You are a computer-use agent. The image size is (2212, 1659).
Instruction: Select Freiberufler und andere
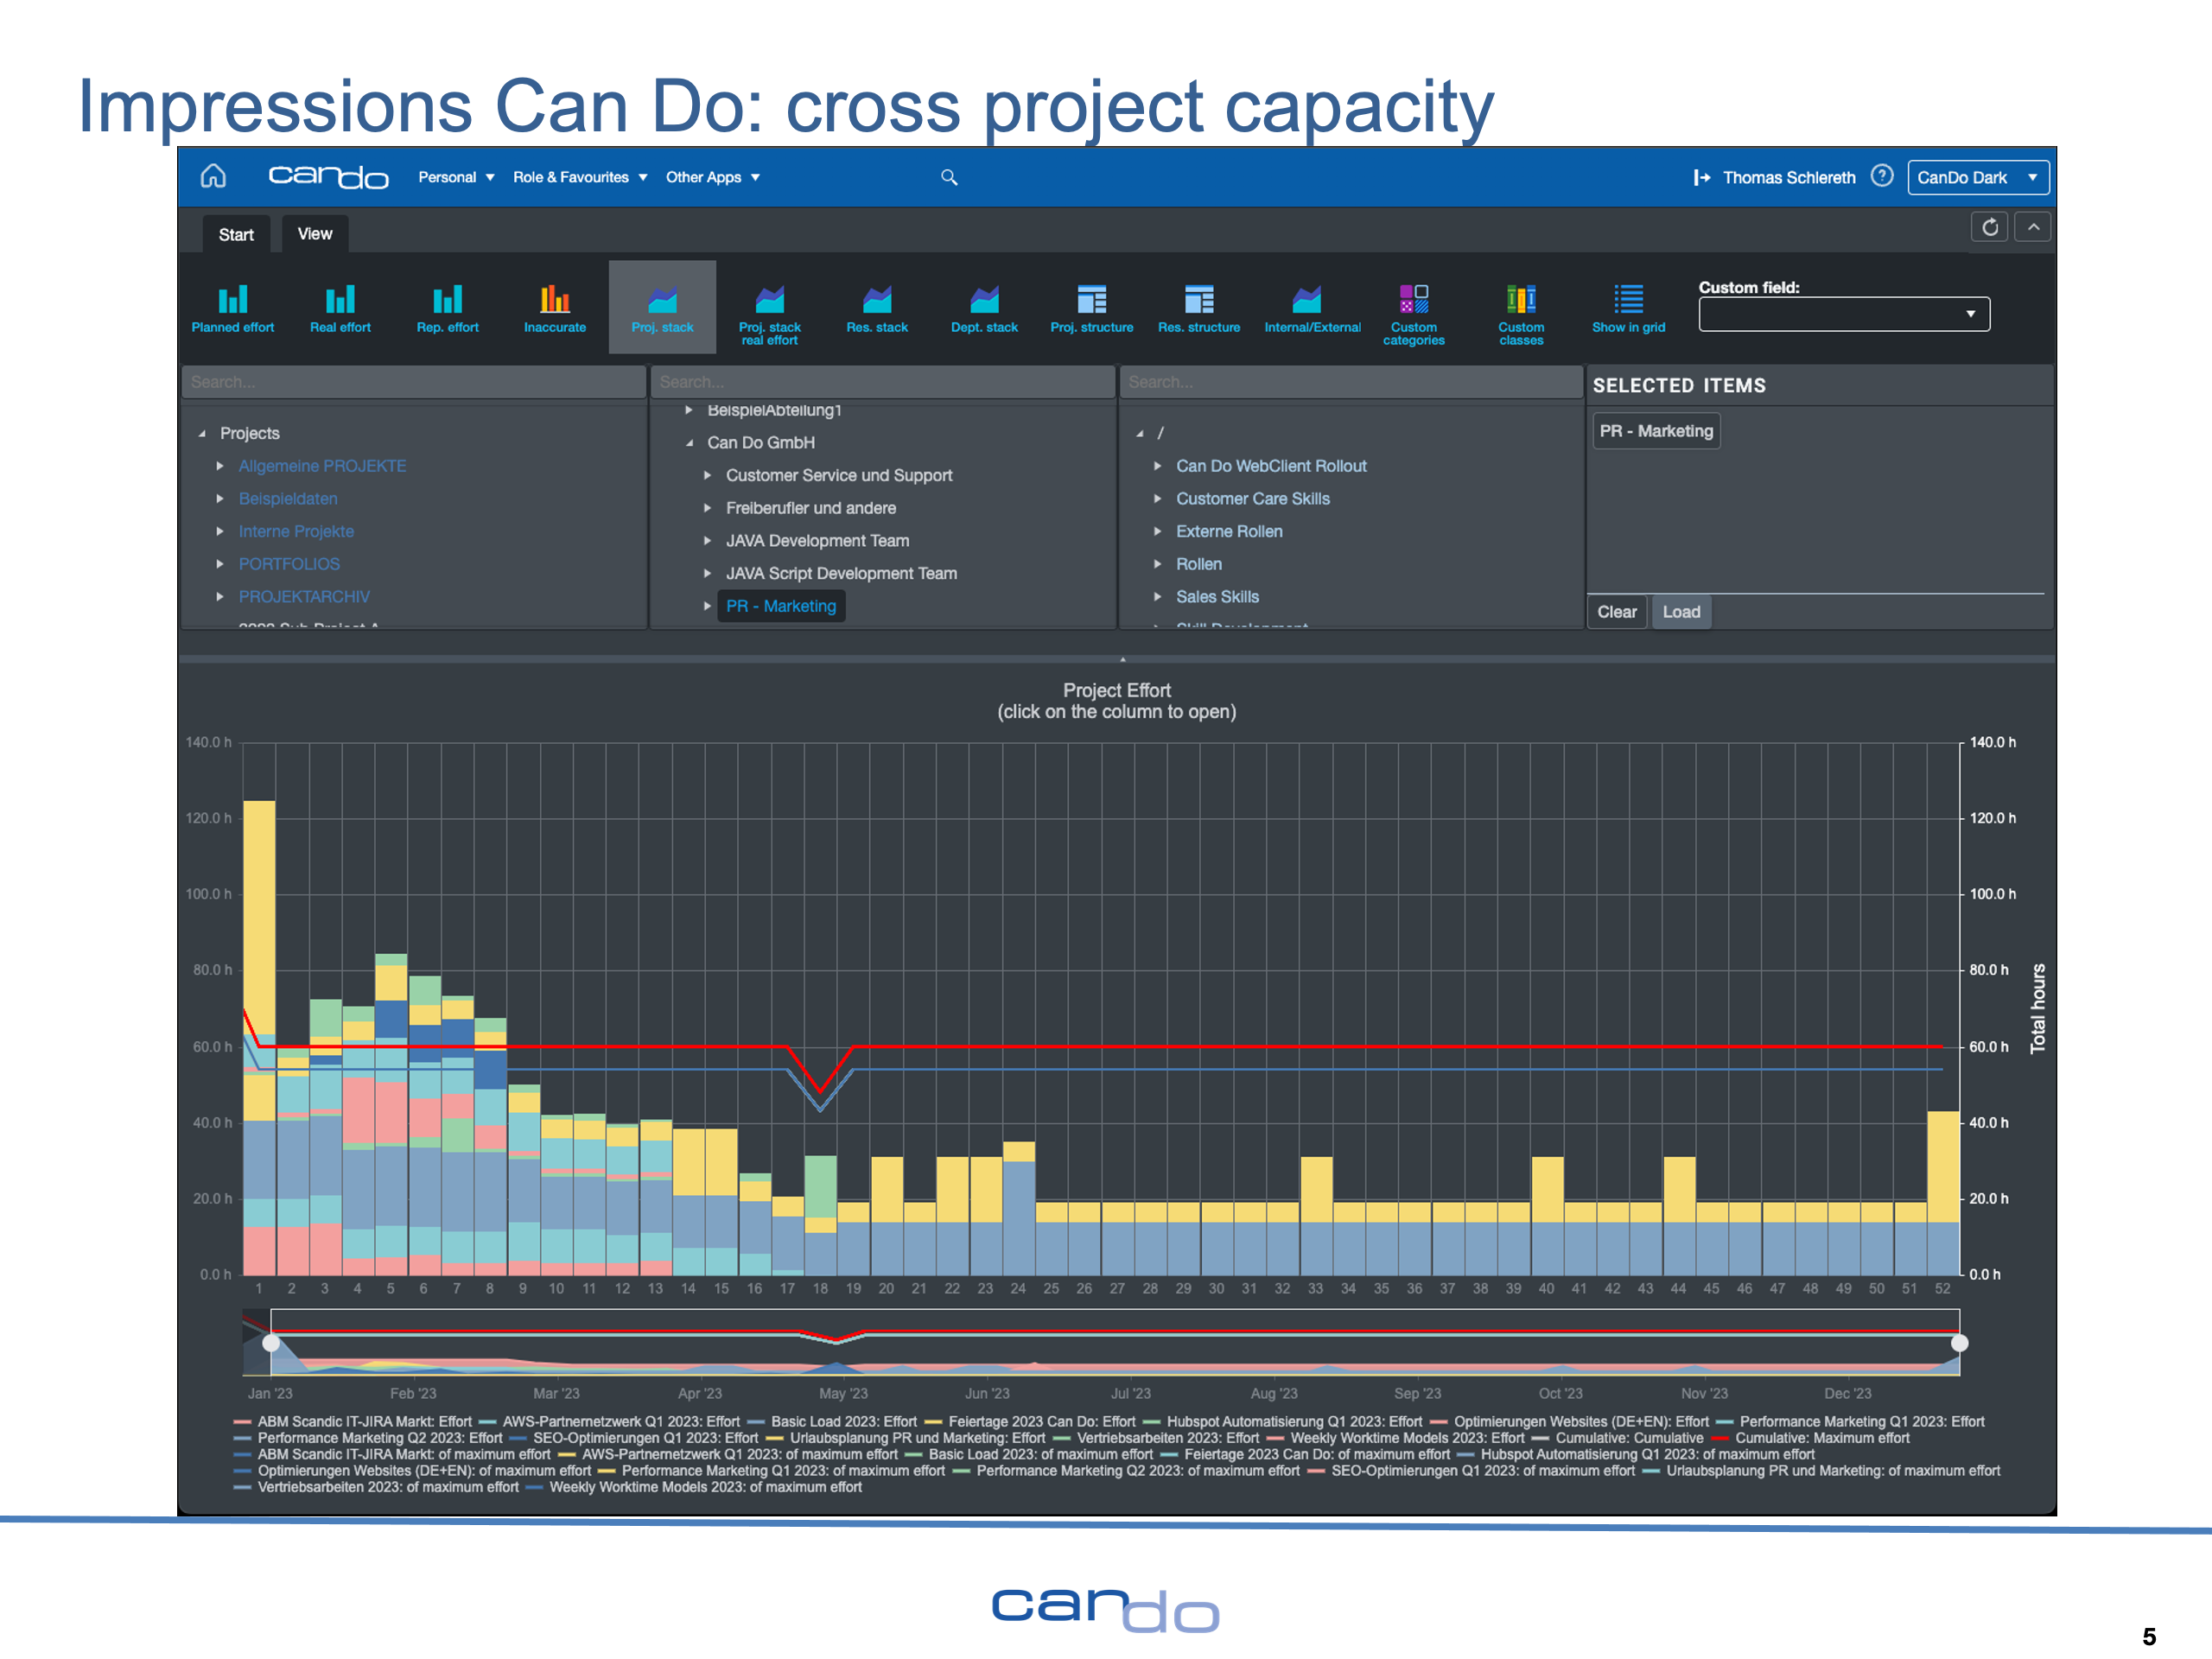[811, 508]
